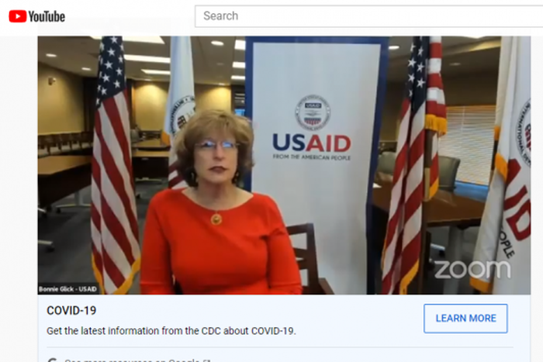Click the CDC COVID-19 information text

[x=171, y=331]
